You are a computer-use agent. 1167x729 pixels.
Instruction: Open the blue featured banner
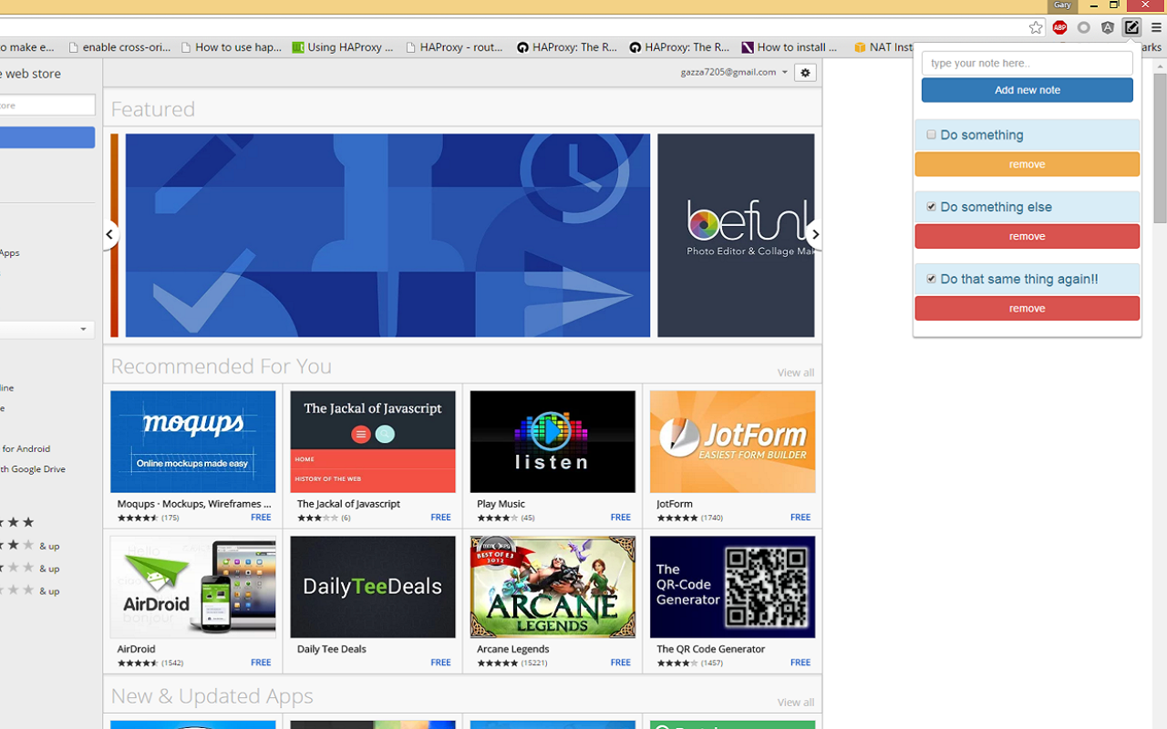(388, 235)
